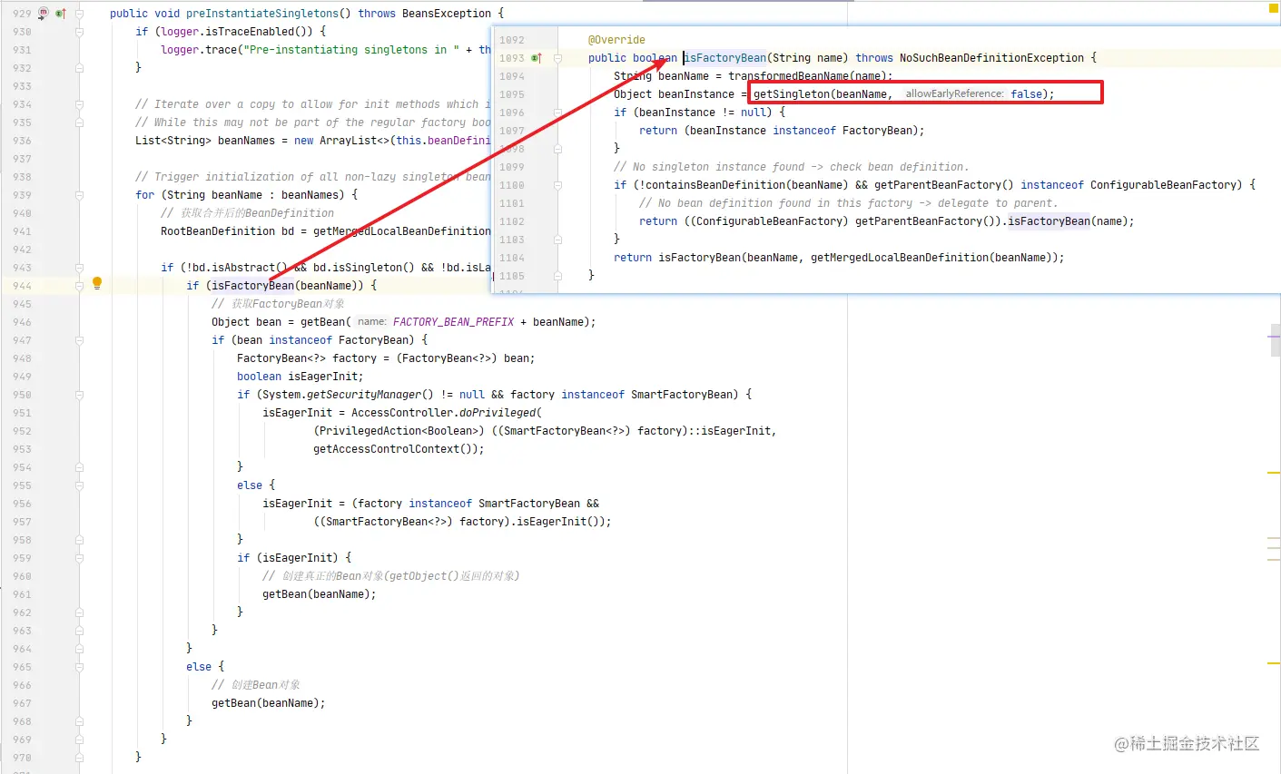This screenshot has width=1281, height=774.
Task: Click the yellow inspection warning indicator in the top-right corner
Action: pyautogui.click(x=1273, y=8)
